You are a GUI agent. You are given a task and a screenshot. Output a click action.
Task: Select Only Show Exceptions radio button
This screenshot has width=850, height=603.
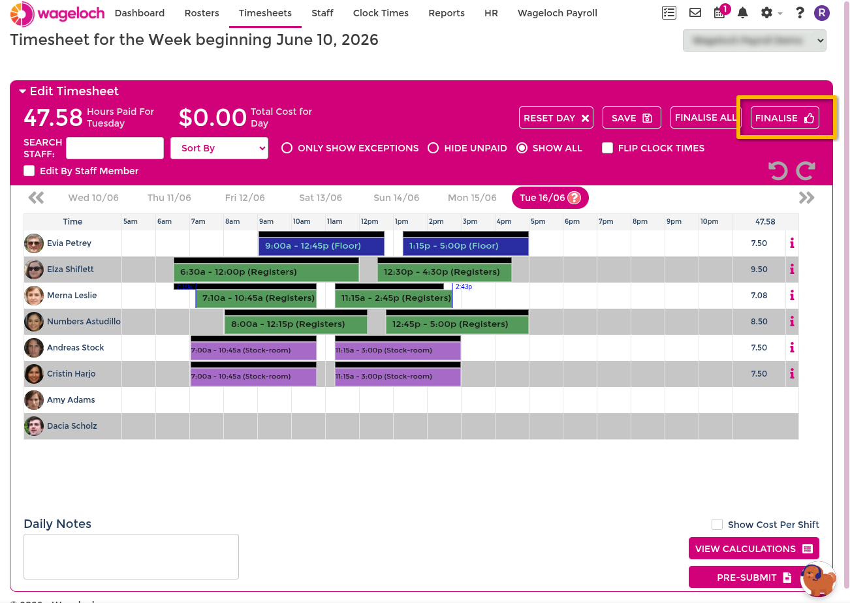click(x=287, y=148)
